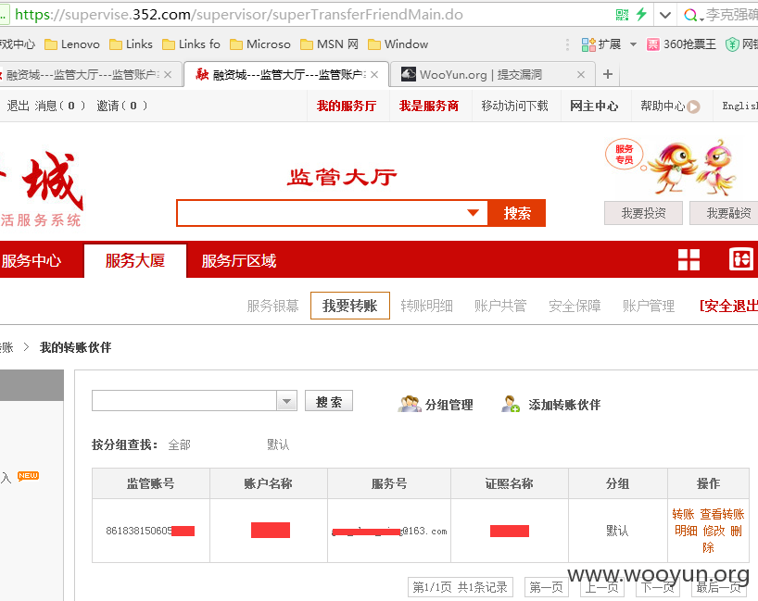Open 网主中心

coord(594,106)
